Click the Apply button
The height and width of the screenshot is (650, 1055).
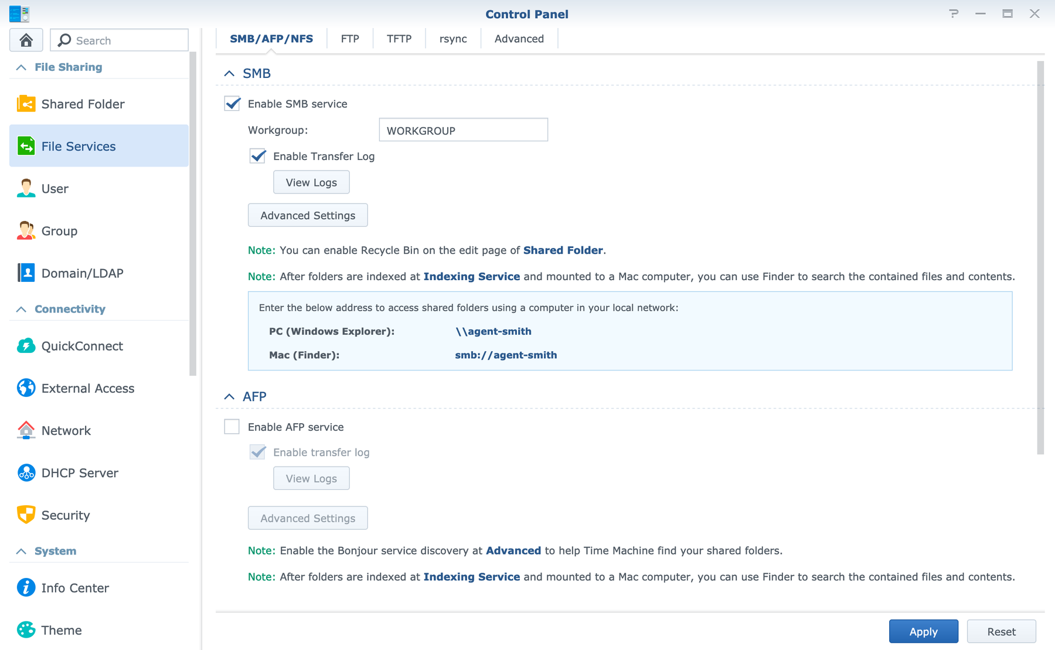point(923,631)
